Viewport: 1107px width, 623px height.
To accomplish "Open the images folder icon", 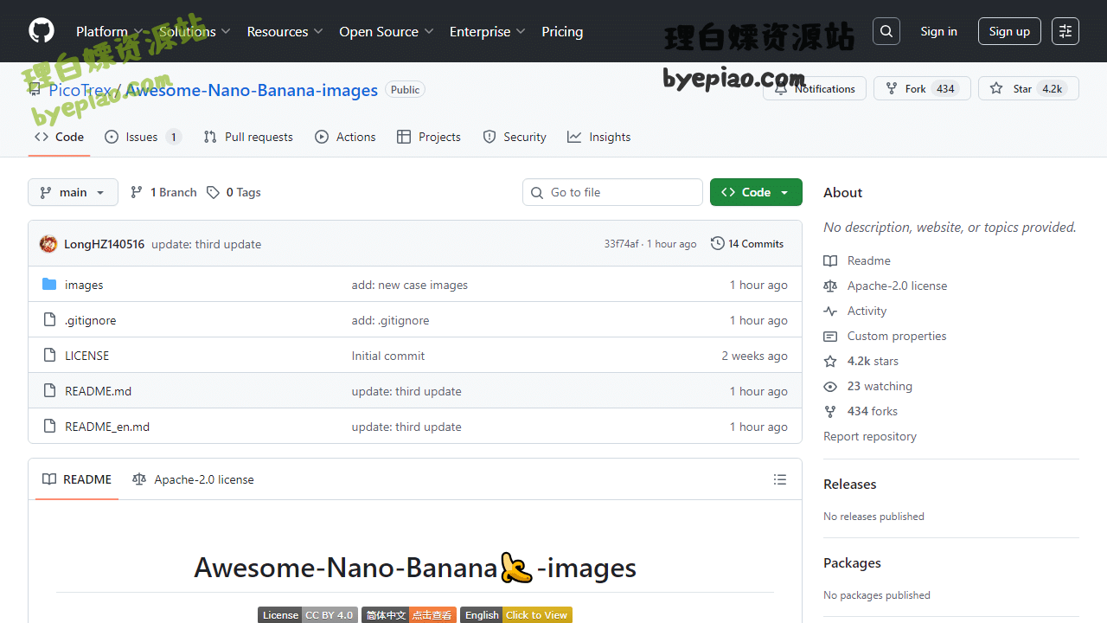I will click(x=49, y=285).
